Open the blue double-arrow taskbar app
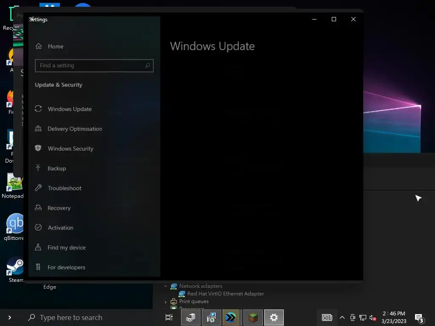 [231, 318]
